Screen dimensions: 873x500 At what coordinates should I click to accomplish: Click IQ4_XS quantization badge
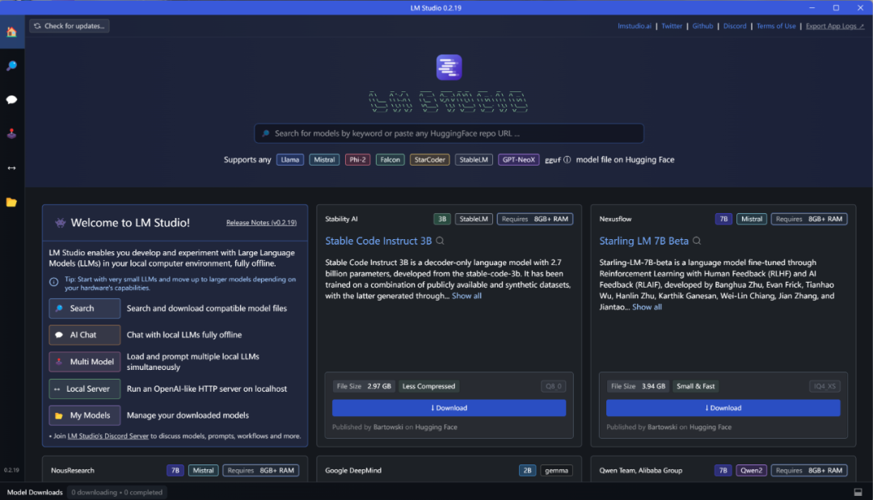coord(824,386)
